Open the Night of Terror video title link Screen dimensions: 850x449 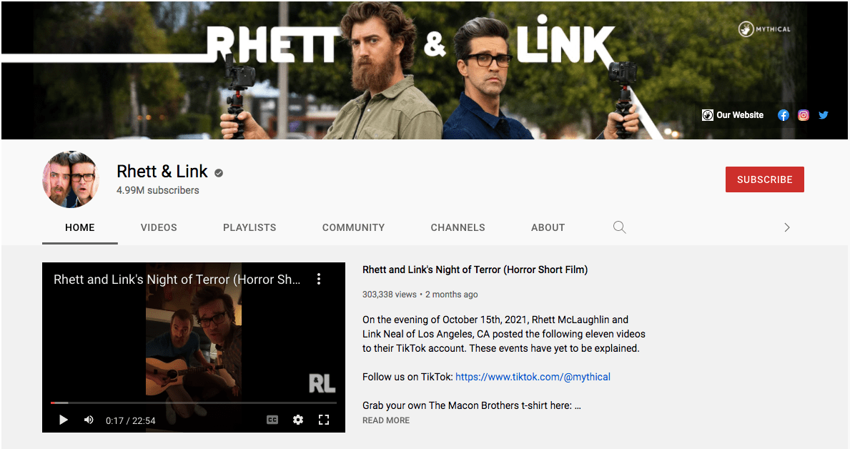click(x=475, y=270)
